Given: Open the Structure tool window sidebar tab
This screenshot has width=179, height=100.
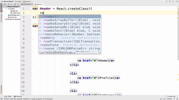Looking at the screenshot, I should click(x=1, y=18).
